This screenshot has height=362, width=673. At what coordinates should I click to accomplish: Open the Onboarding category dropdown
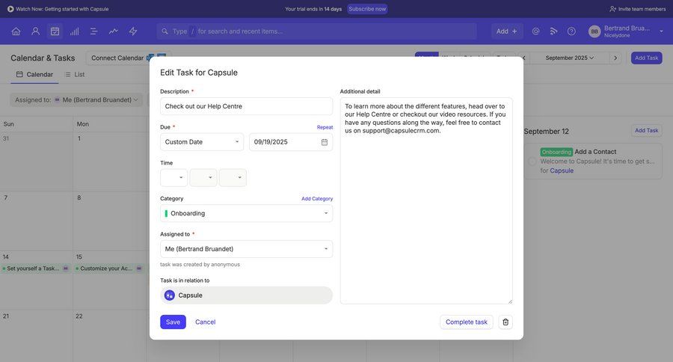(246, 213)
